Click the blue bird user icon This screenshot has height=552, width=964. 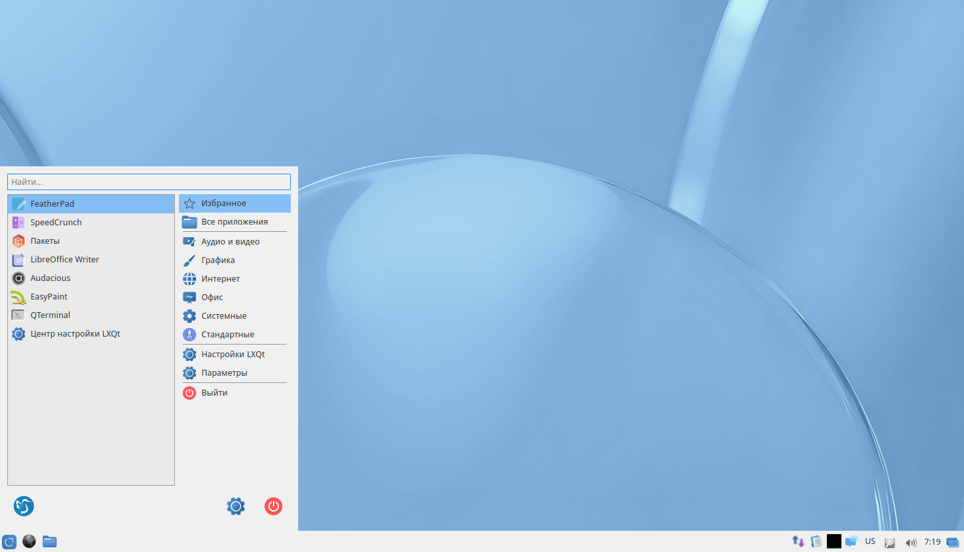[24, 506]
